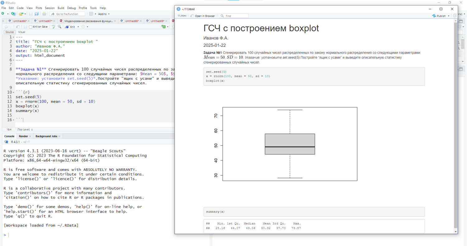The image size is (467, 246).
Task: Click the Create Project icon
Action: click(13, 14)
